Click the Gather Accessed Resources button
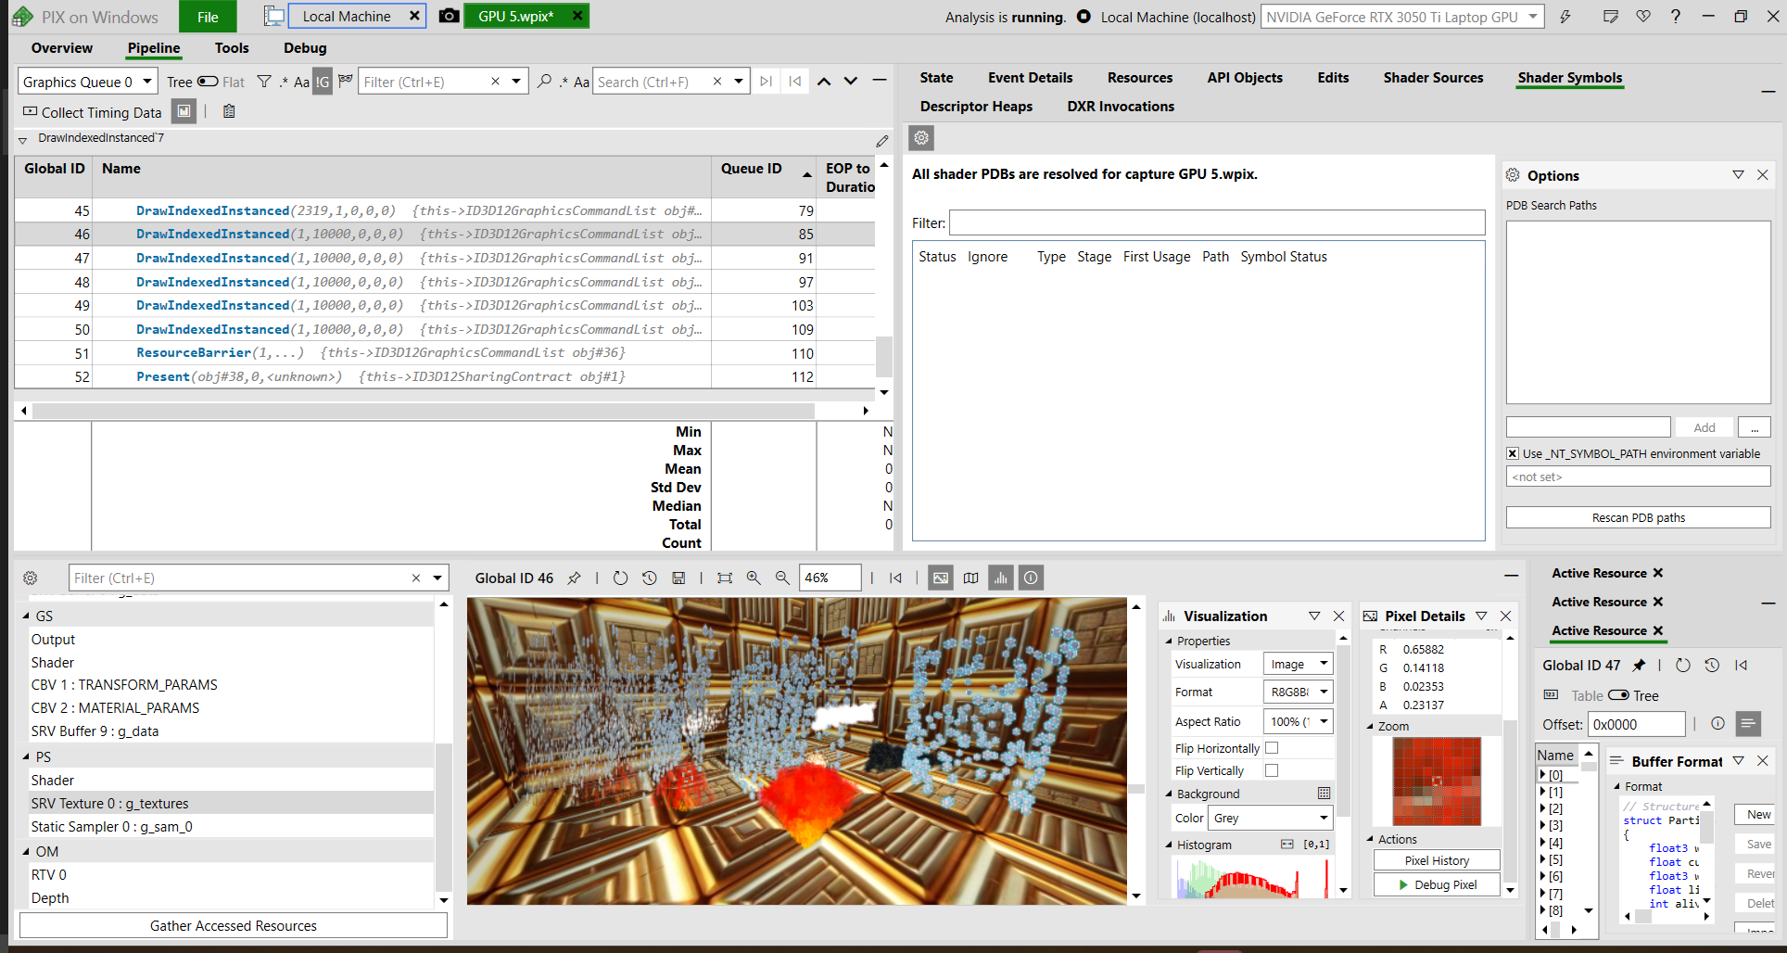The image size is (1787, 953). (234, 925)
